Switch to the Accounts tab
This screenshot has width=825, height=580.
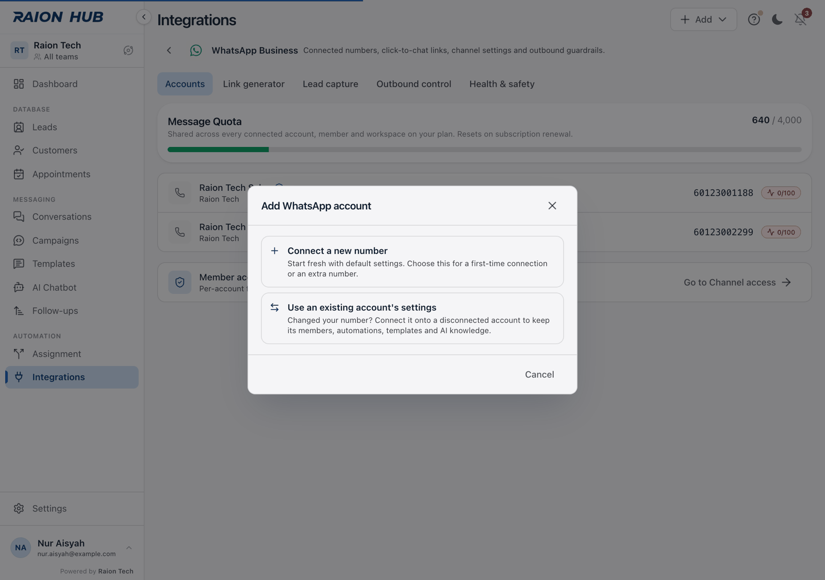[185, 84]
